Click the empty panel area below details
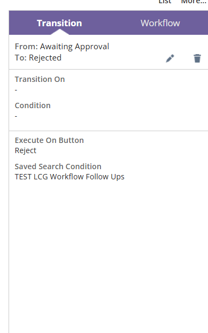Image resolution: width=208 pixels, height=333 pixels. click(x=109, y=255)
